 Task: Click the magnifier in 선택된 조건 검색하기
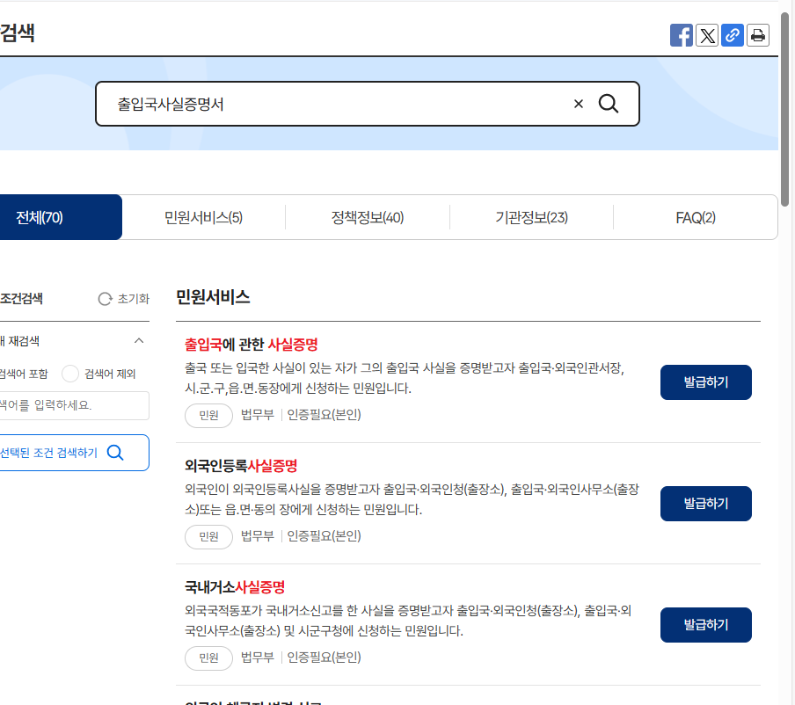point(115,452)
